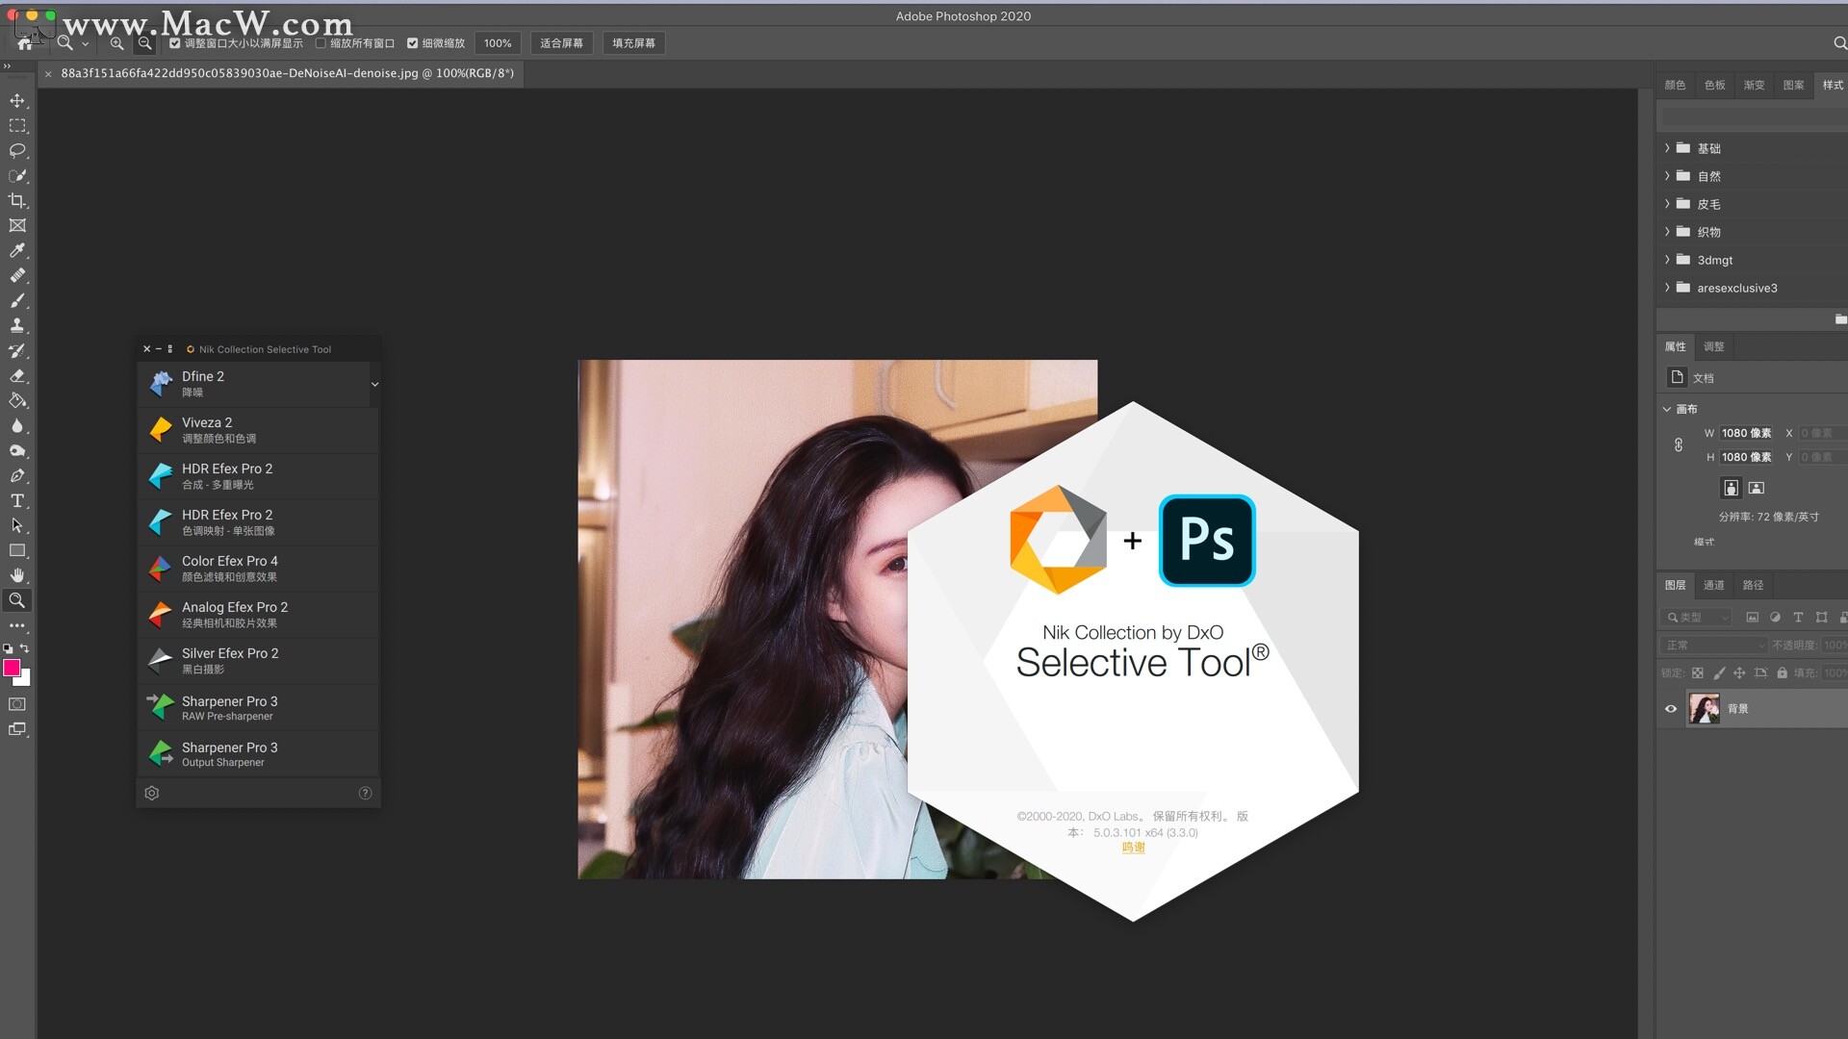Click 确测 link in splash screen
The height and width of the screenshot is (1039, 1848).
pos(1132,848)
